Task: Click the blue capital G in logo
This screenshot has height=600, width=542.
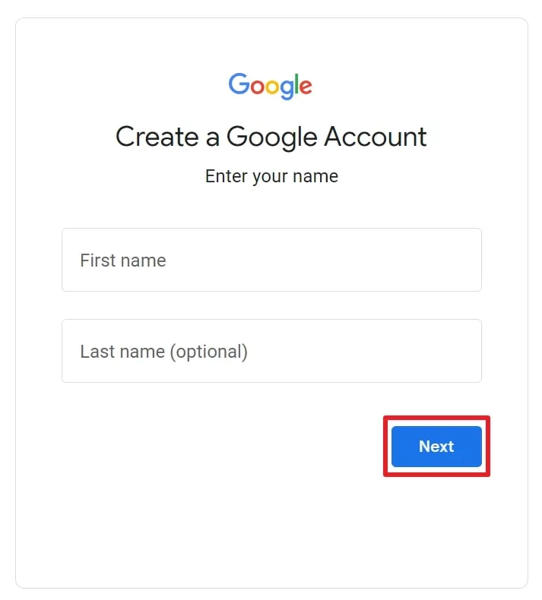Action: coord(239,84)
